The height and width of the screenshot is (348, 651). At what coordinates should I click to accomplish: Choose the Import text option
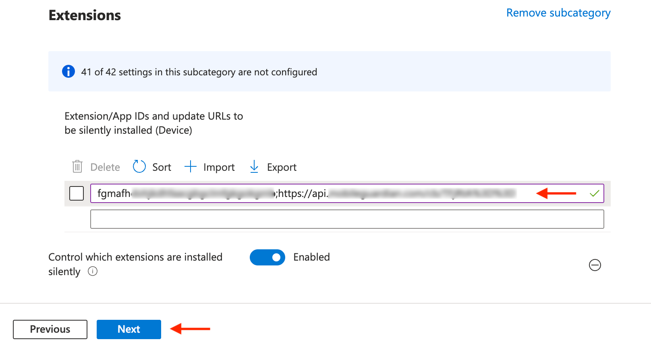(x=219, y=167)
